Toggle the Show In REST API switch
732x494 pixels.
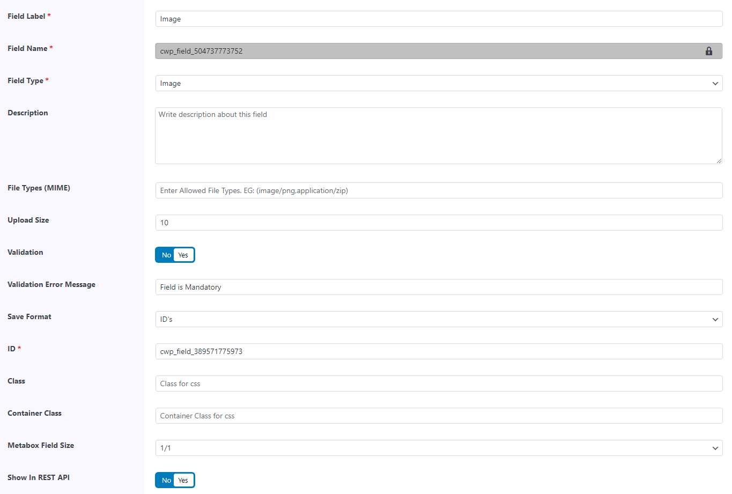point(175,480)
